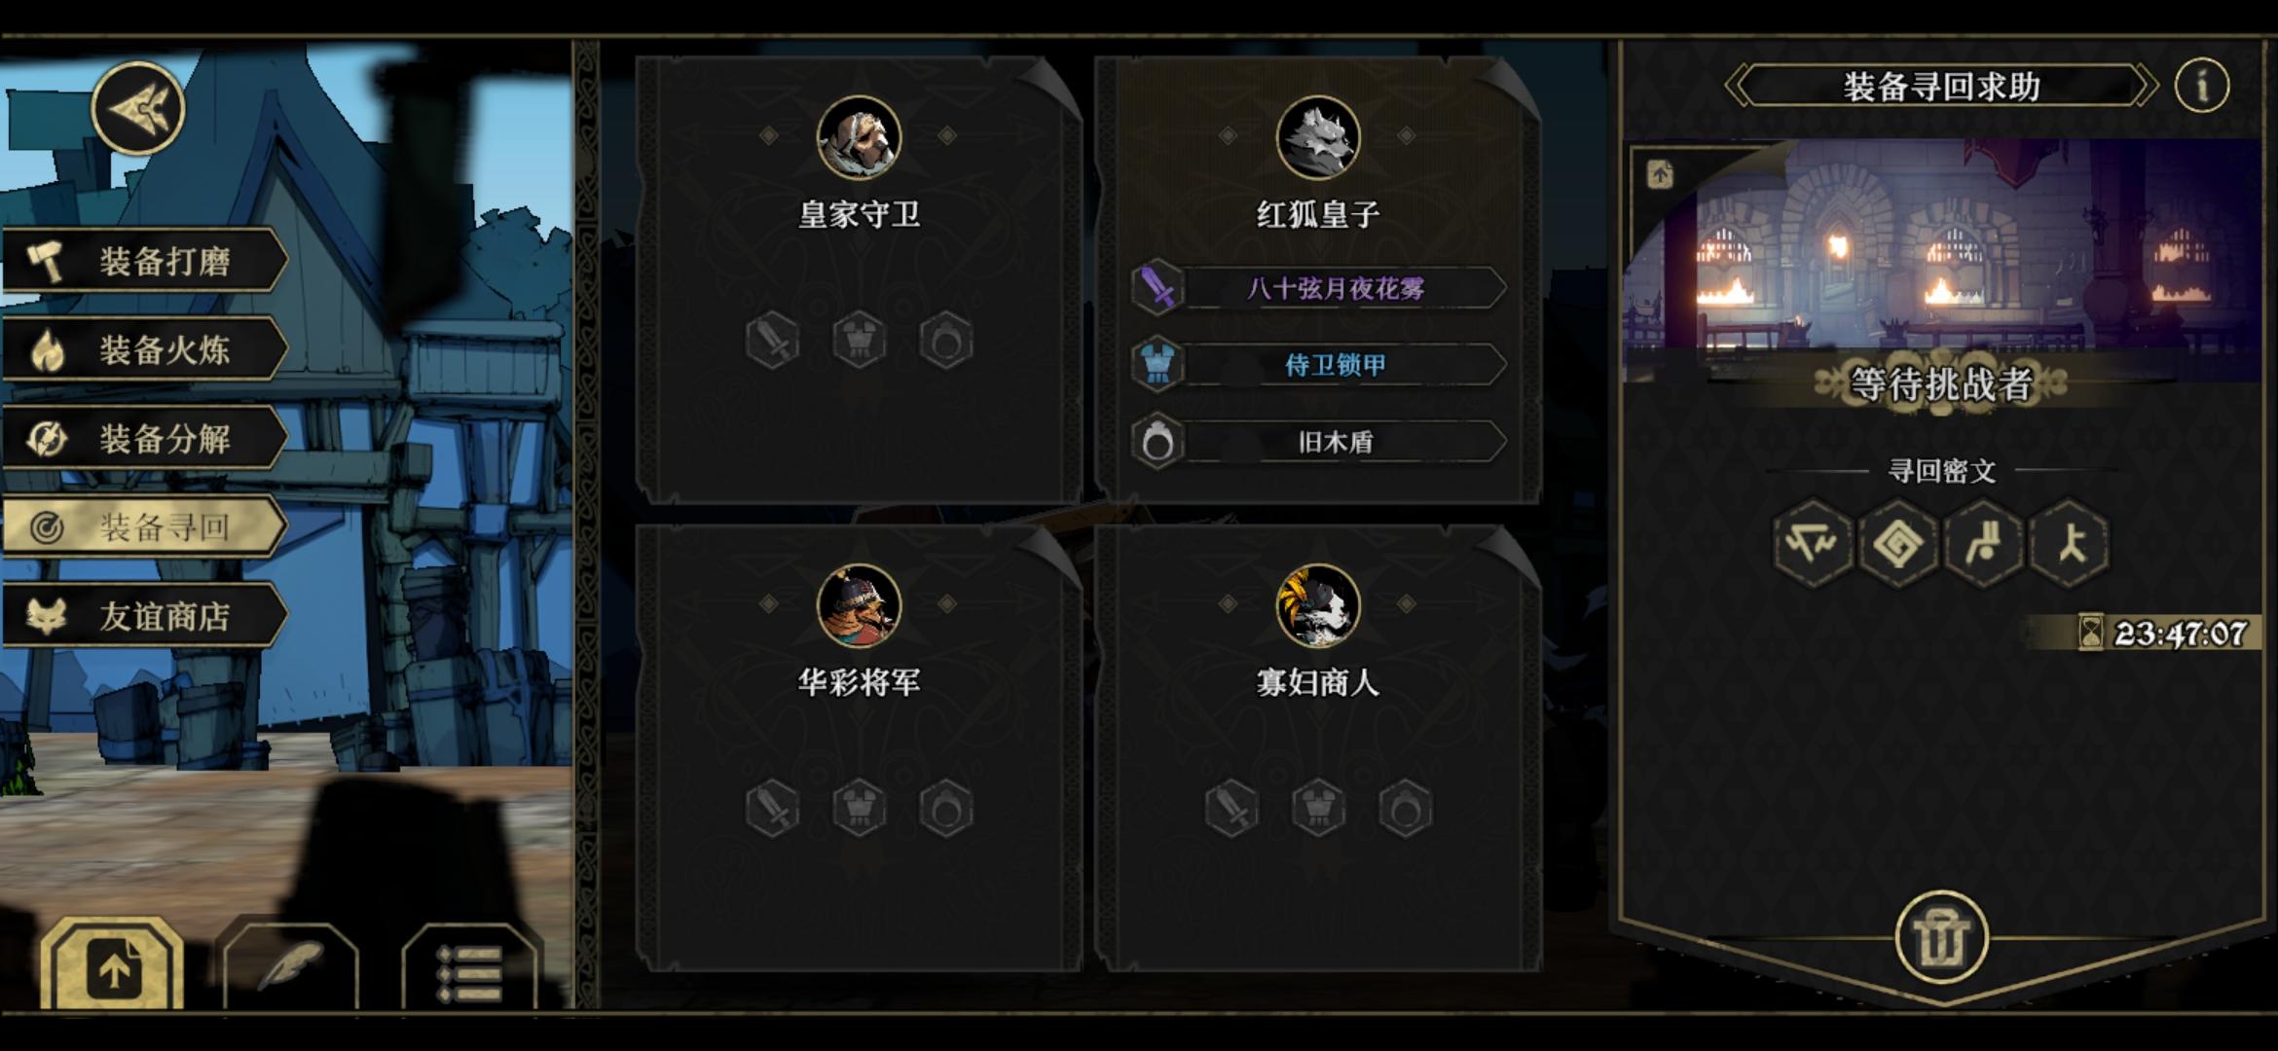The width and height of the screenshot is (2278, 1051).
Task: Select 装备分解 menu entry
Action: (x=146, y=438)
